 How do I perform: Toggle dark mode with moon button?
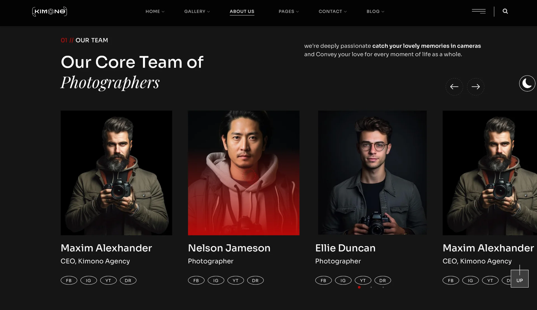(527, 84)
